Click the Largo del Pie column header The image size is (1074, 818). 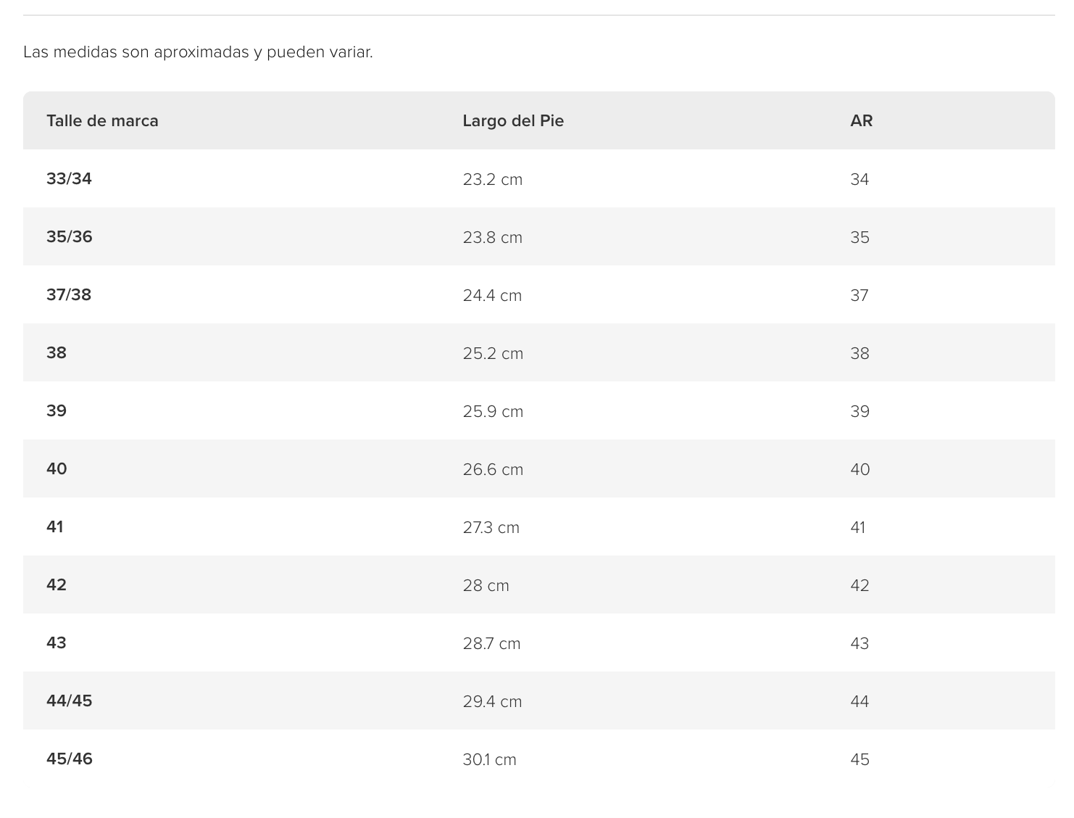(x=513, y=120)
